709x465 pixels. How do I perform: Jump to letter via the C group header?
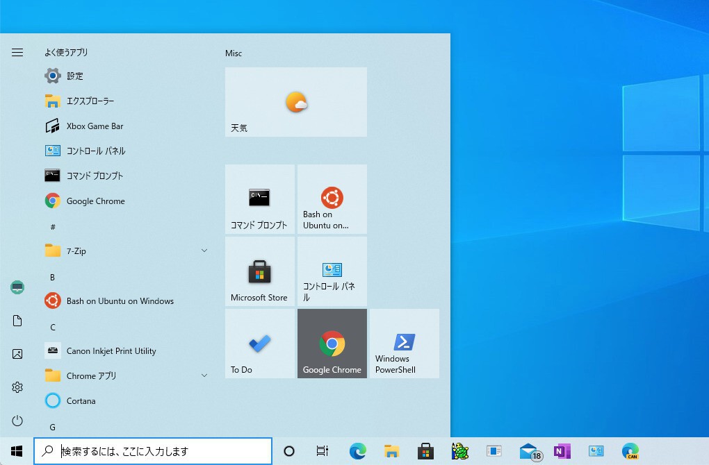(x=53, y=327)
